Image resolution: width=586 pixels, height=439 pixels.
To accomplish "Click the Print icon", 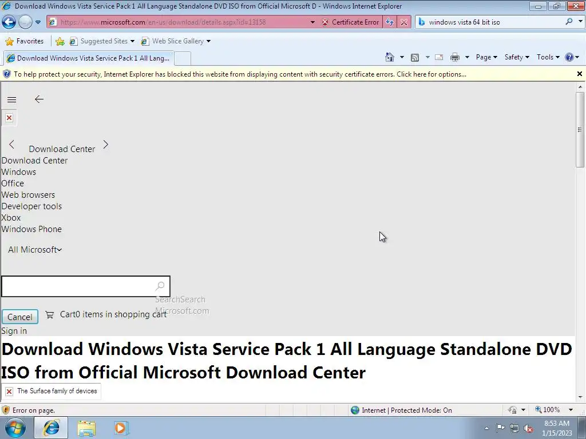I will [455, 57].
